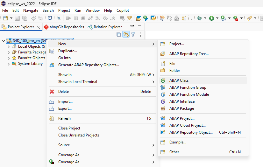Open the Project Explorer View Menu dots
This screenshot has width=263, height=167.
(x=140, y=34)
